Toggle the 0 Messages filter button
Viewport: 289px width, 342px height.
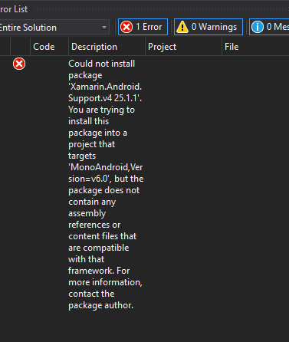(269, 27)
